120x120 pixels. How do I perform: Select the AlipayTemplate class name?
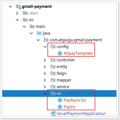78,53
